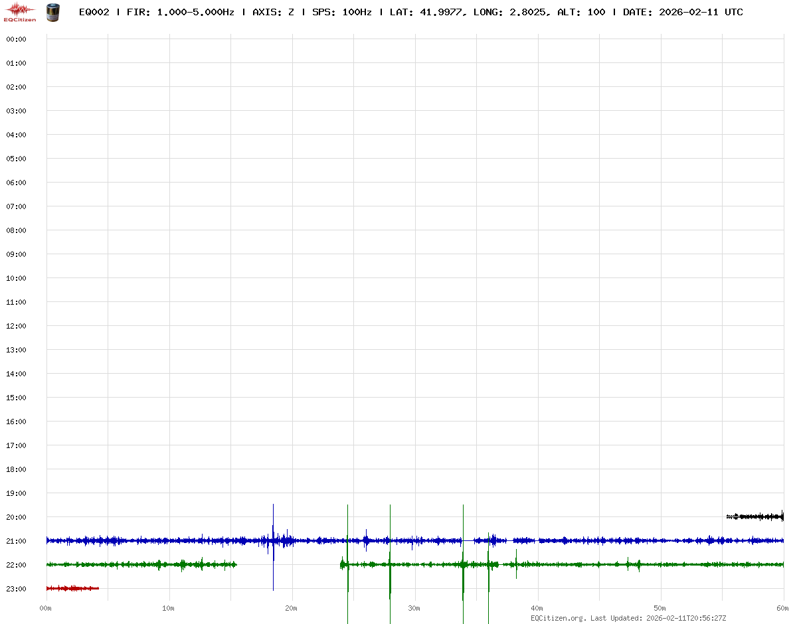Screen dimensions: 797x624
Task: Click the 60m label on the time axis
Action: coord(783,608)
